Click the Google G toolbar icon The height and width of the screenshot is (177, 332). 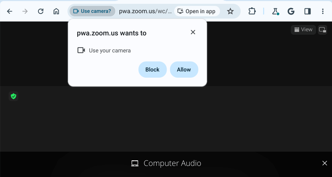tap(291, 11)
